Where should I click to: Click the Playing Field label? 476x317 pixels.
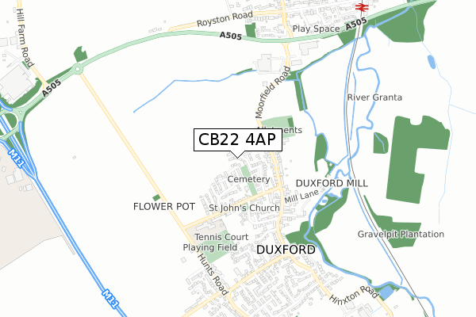[210, 247]
